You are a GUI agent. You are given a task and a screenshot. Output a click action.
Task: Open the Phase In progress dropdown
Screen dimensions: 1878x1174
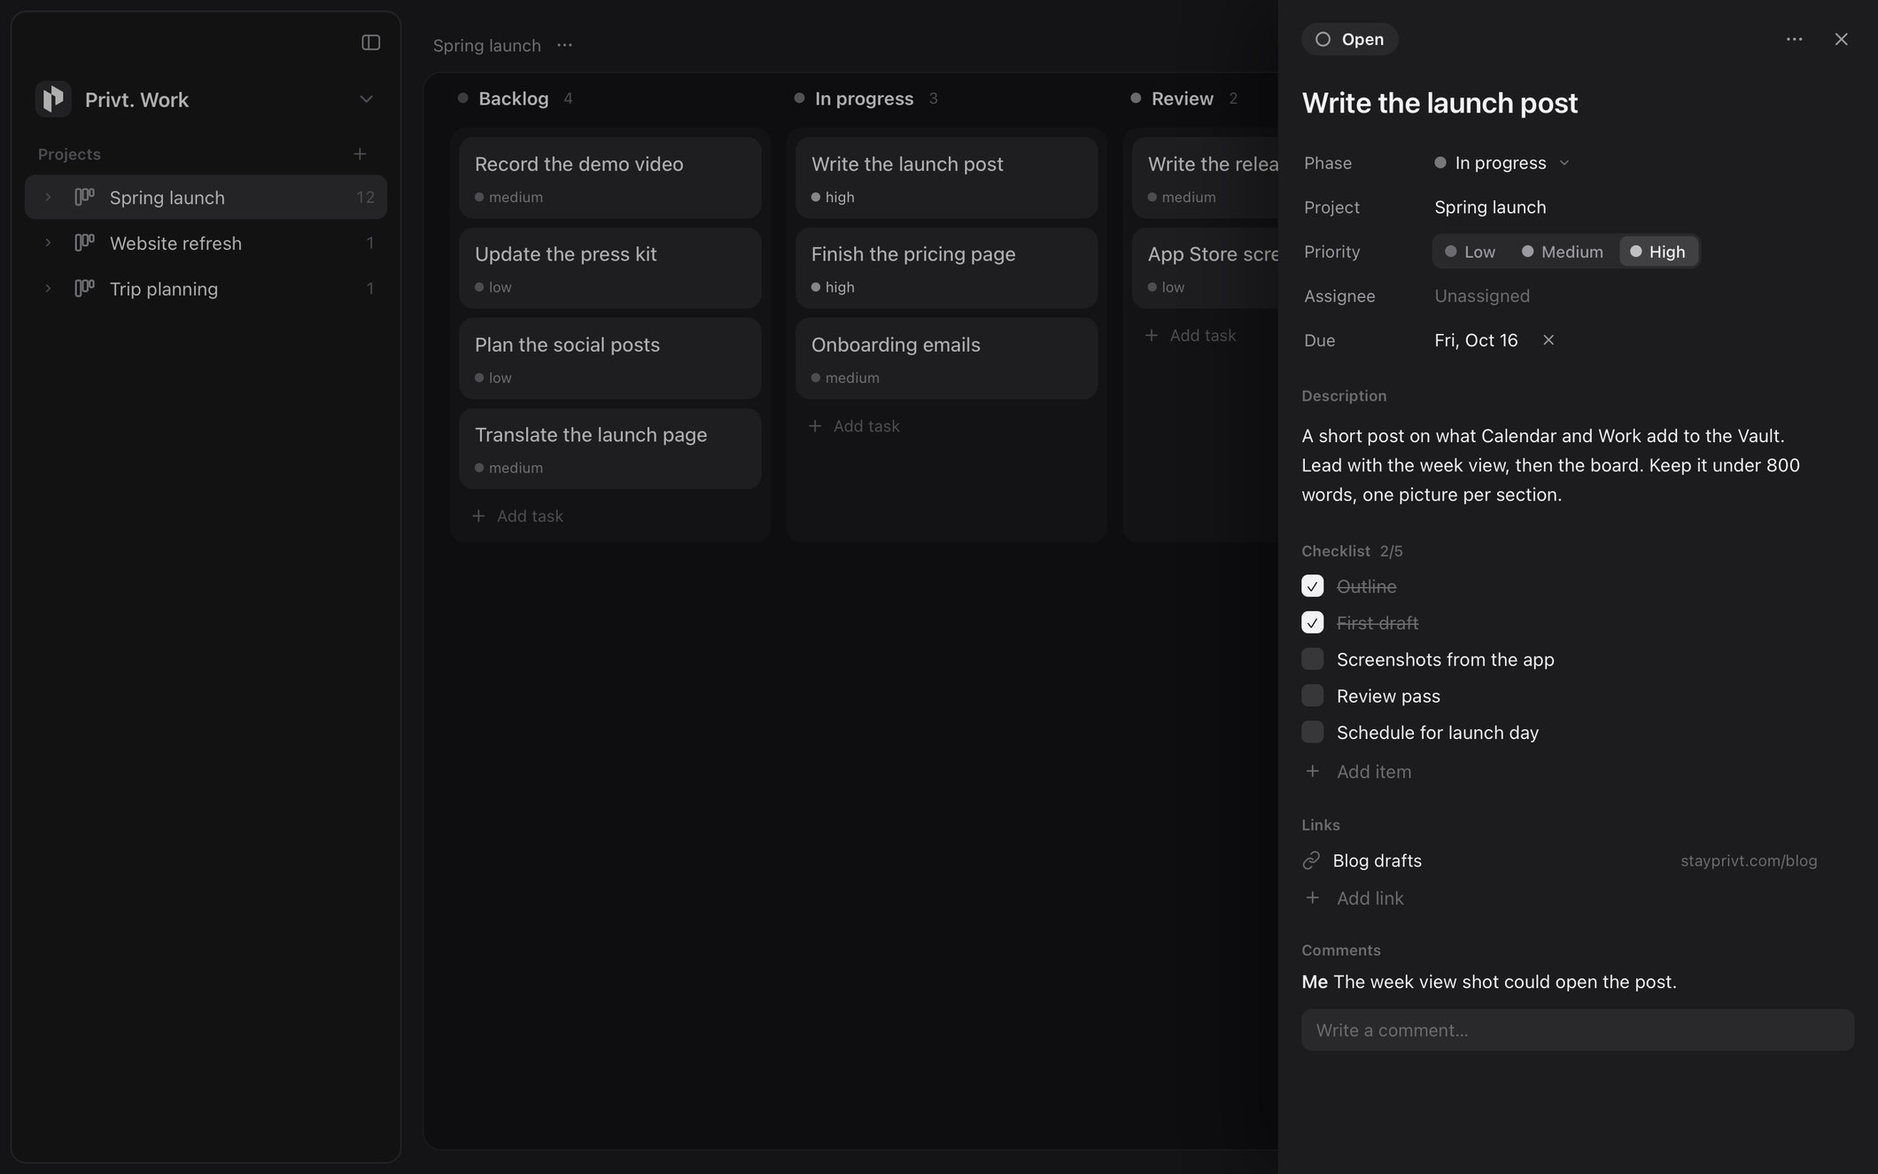pos(1502,163)
